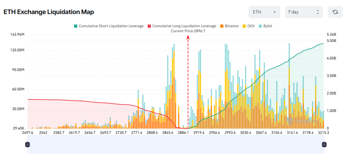
Task: Click the right zoom slider handle
Action: click(324, 144)
